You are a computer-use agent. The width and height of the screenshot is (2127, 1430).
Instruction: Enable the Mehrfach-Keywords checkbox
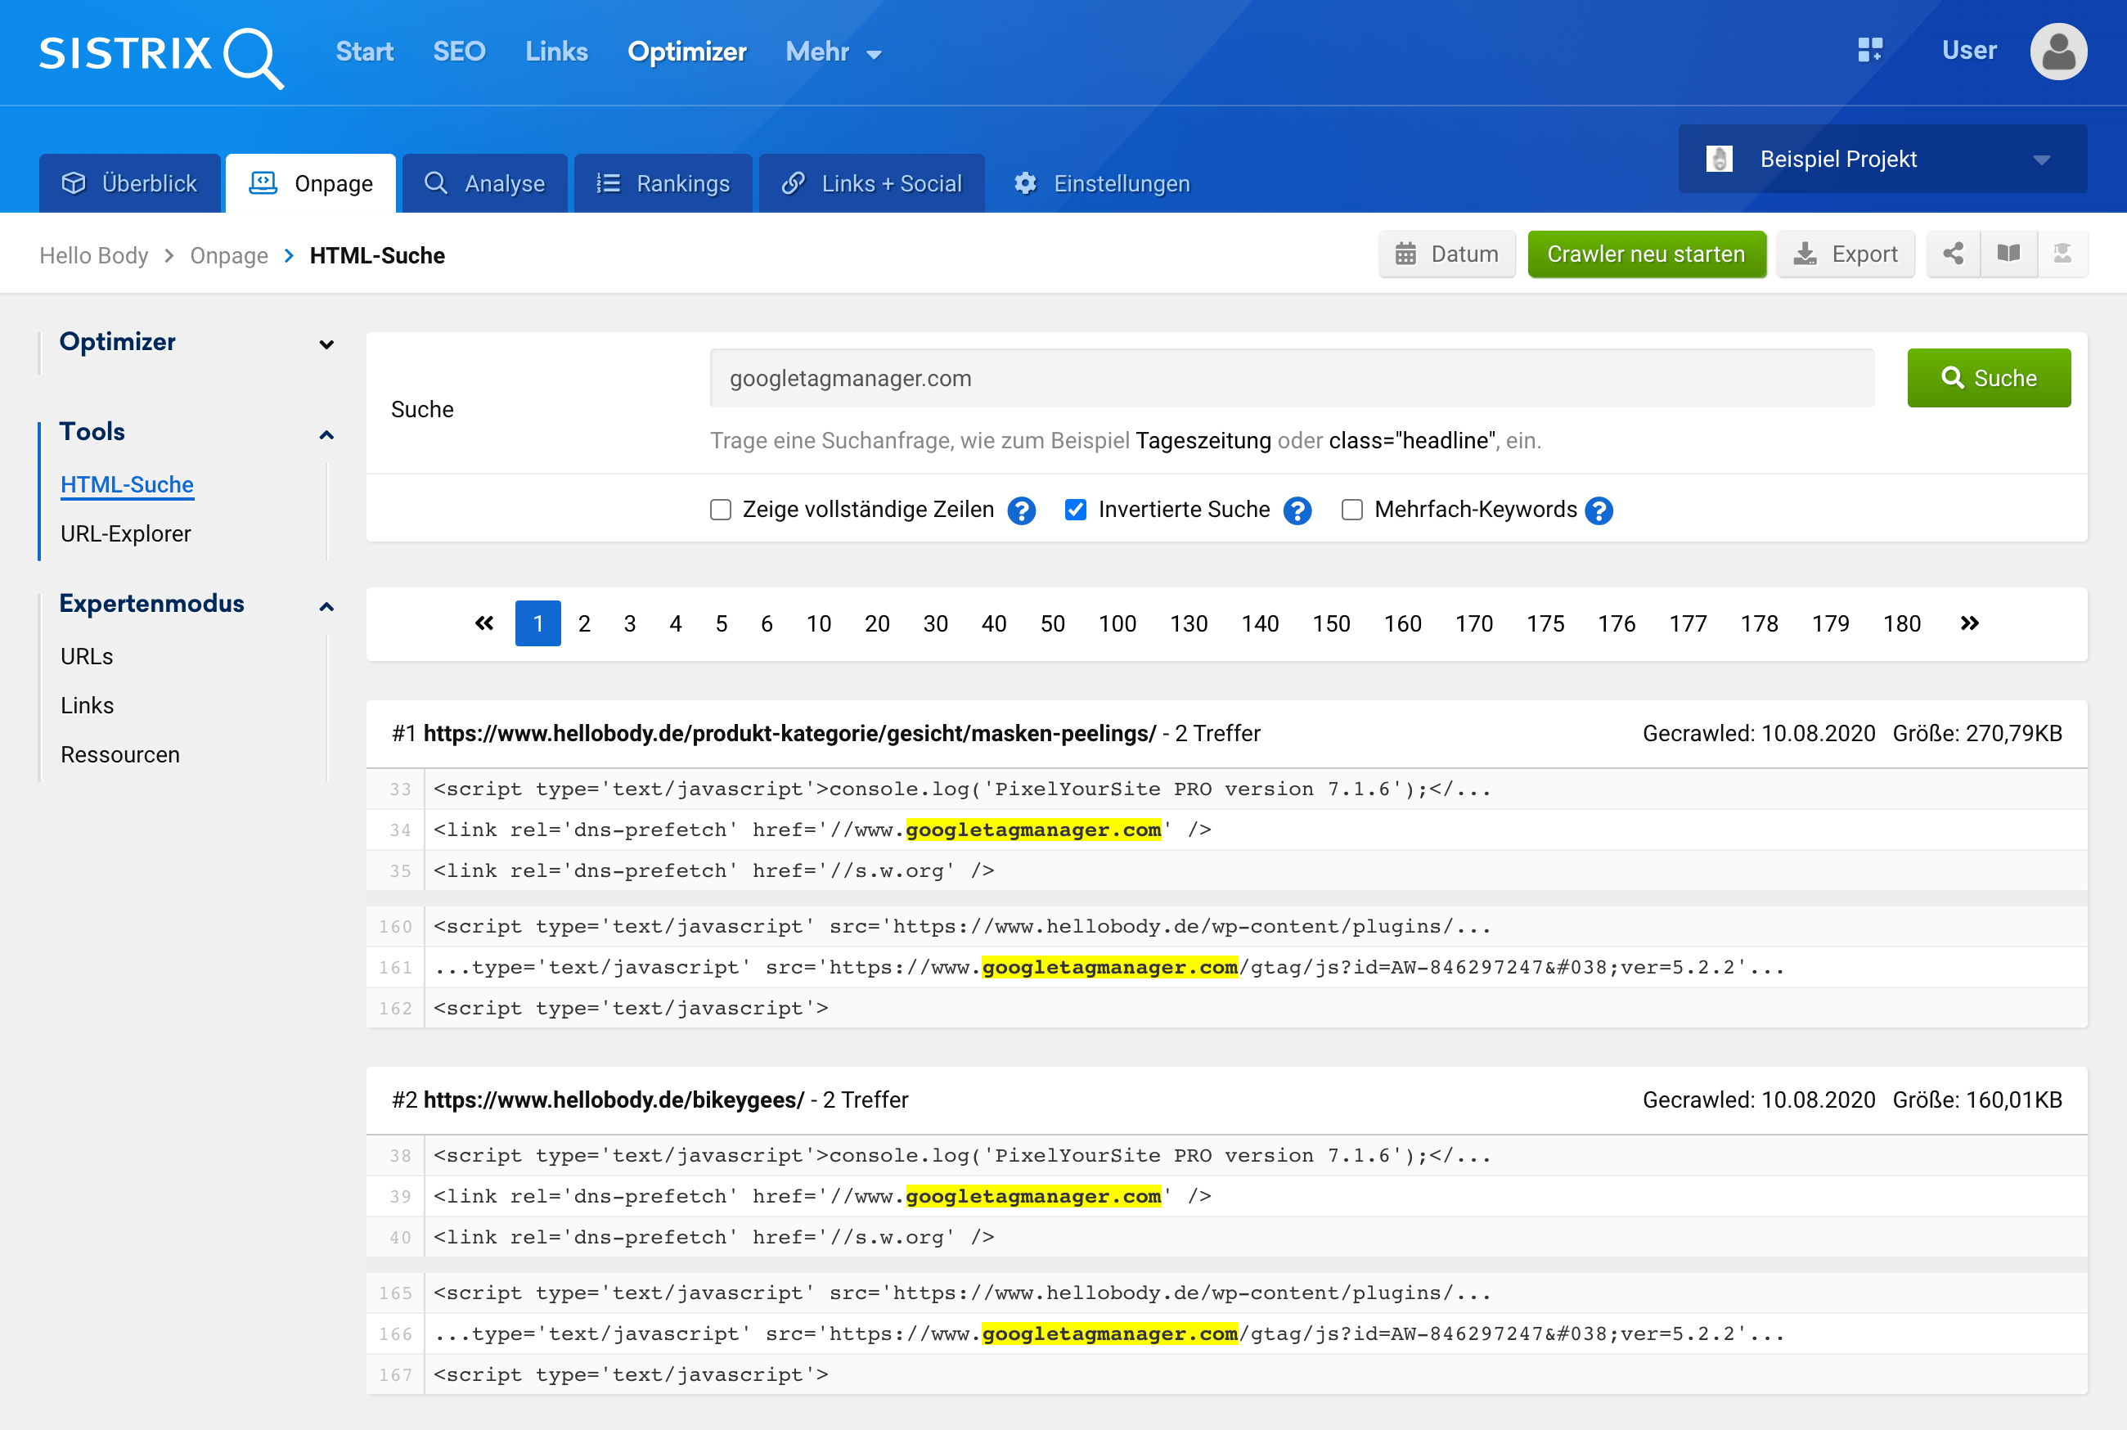(x=1352, y=510)
